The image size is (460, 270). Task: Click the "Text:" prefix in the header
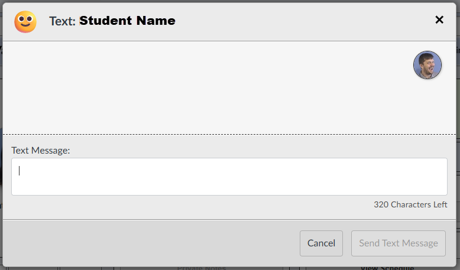click(62, 21)
